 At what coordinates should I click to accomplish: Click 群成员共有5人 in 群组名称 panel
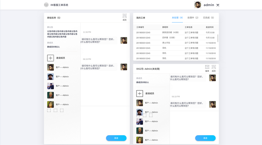click(53, 47)
